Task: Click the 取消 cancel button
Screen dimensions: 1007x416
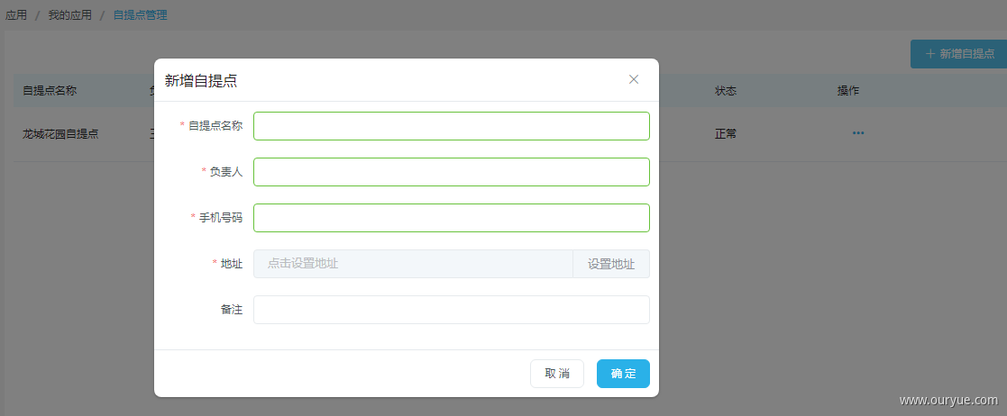Action: pyautogui.click(x=557, y=374)
